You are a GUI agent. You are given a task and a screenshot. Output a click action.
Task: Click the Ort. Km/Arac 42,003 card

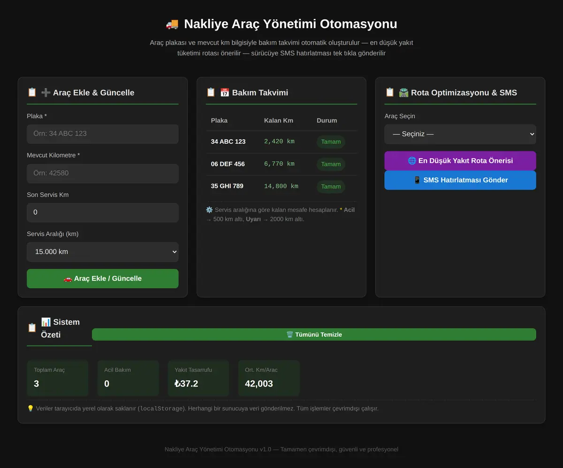[269, 378]
